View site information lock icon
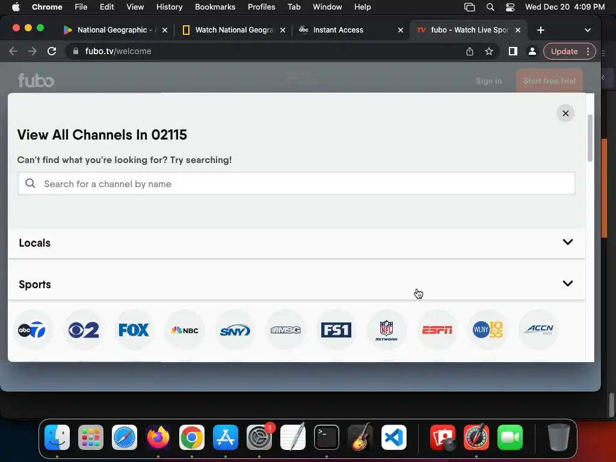 76,51
